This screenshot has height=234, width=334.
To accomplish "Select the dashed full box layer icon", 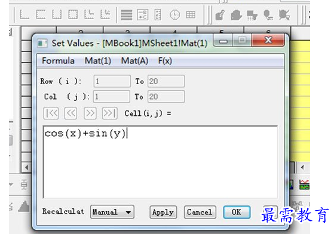I will point(73,14).
